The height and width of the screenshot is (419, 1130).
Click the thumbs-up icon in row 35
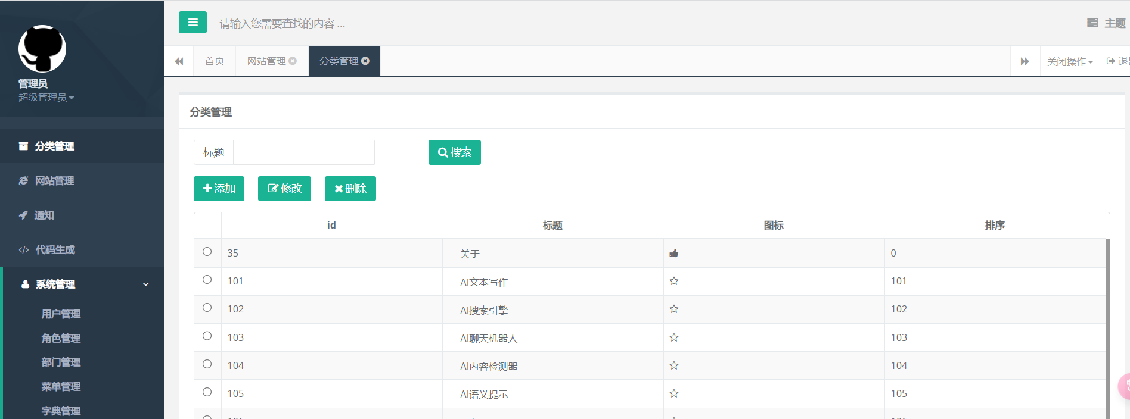pos(674,253)
